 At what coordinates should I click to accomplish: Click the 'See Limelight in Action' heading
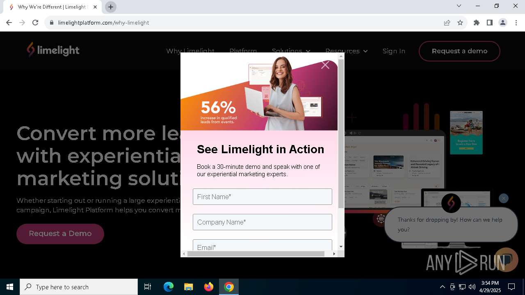pos(260,149)
